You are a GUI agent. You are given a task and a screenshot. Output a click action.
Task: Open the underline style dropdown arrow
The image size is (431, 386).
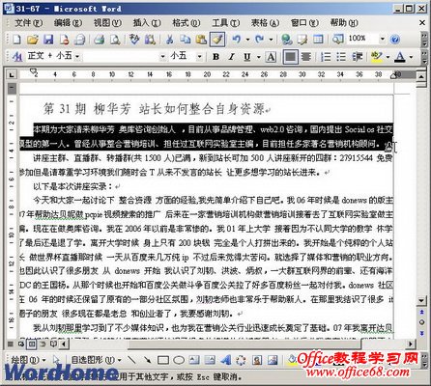click(x=258, y=57)
